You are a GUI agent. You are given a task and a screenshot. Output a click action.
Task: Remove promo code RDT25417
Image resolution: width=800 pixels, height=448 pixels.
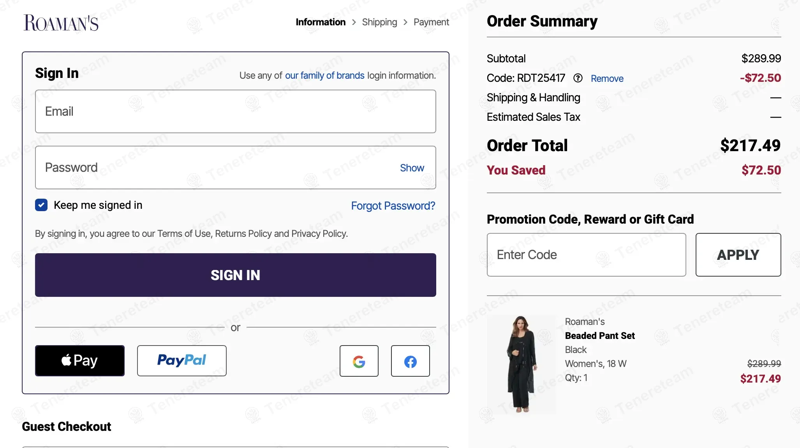tap(607, 79)
